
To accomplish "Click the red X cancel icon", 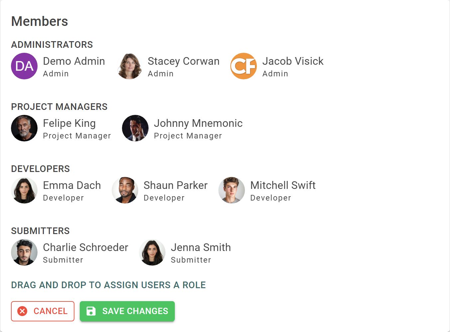I will (x=22, y=311).
